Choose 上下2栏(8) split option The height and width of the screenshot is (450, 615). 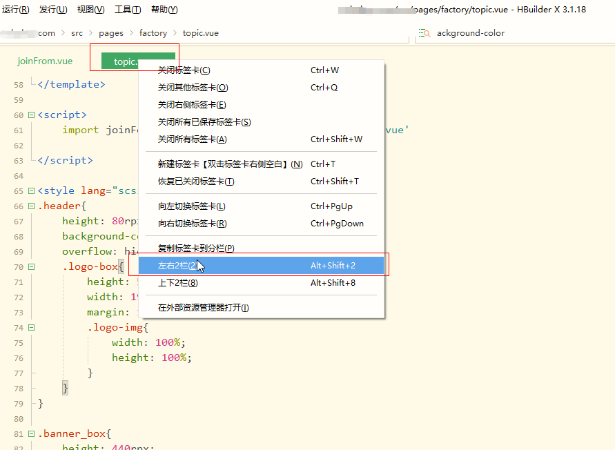(261, 283)
